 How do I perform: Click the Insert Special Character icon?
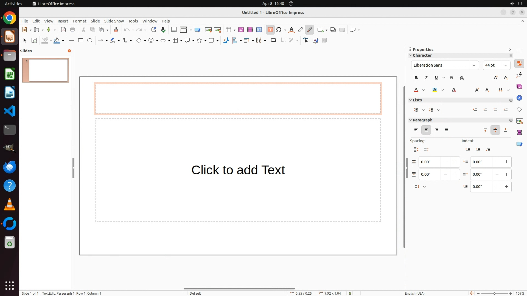coord(279,30)
